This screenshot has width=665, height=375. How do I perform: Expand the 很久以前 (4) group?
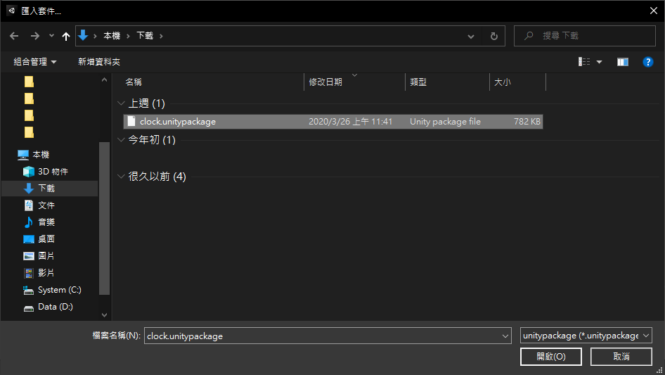click(x=122, y=177)
